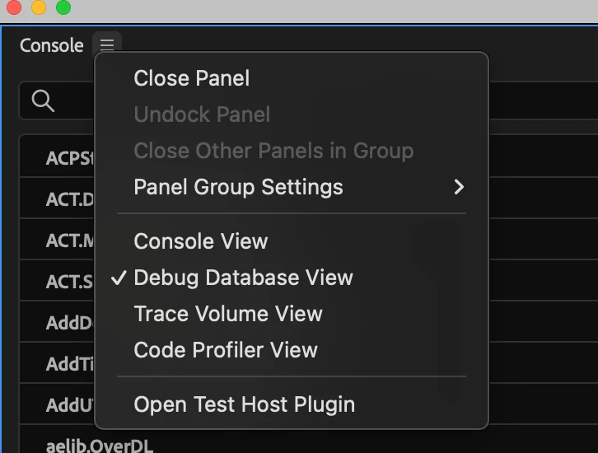Viewport: 598px width, 453px height.
Task: Click the green fullscreen window button
Action: click(x=63, y=7)
